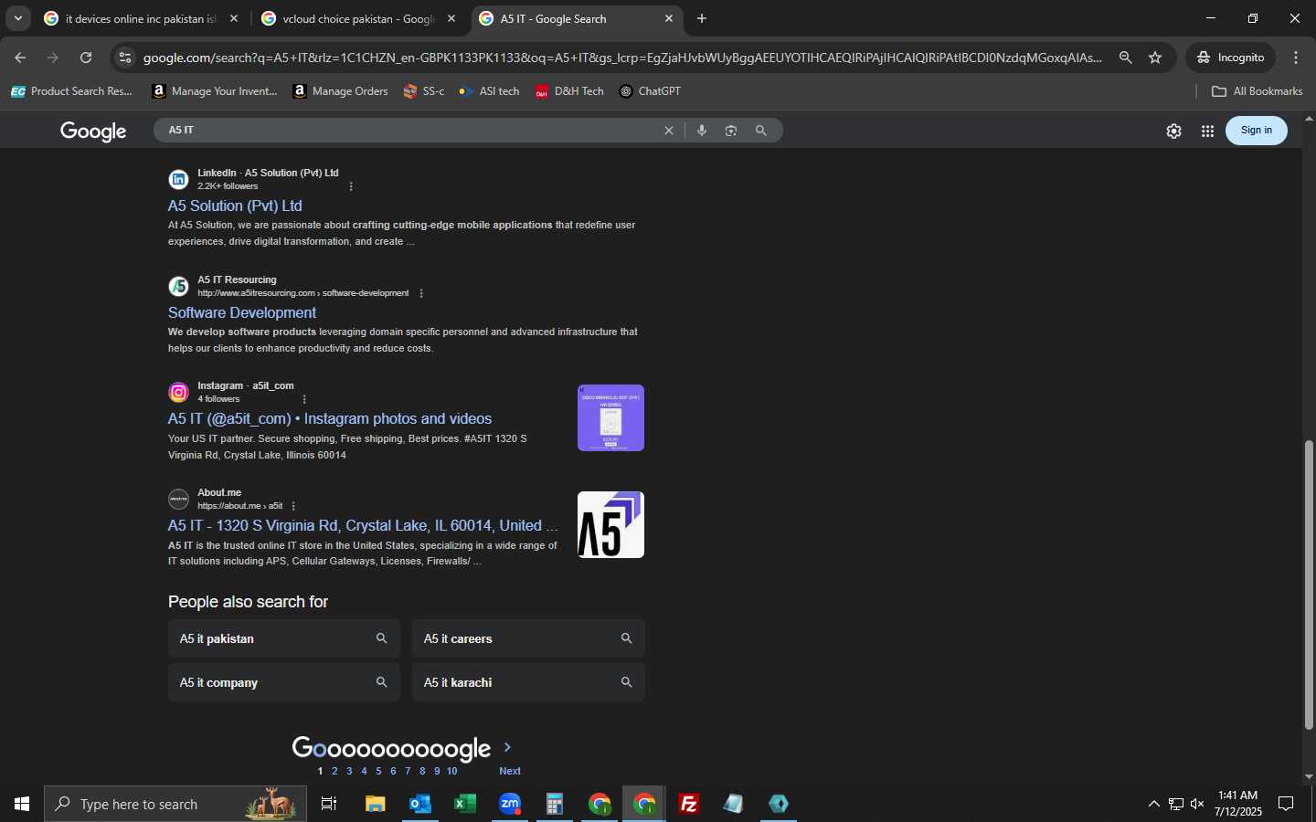Go to Google home via the logo
Screen dimensions: 1316x822
click(93, 131)
